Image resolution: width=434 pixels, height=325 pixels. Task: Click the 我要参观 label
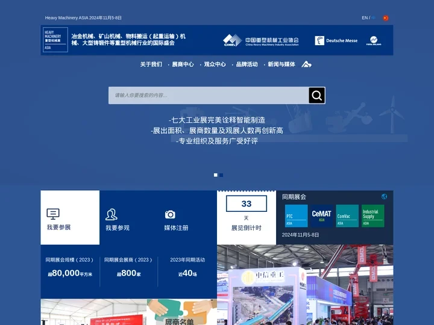click(118, 227)
